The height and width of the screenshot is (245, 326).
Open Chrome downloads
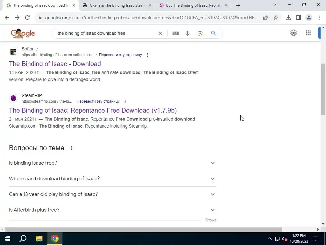coord(288,18)
